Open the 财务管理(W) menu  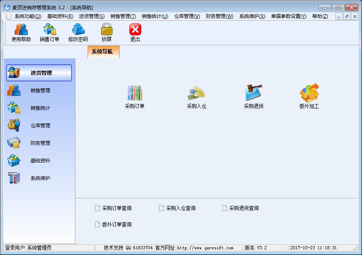(220, 16)
